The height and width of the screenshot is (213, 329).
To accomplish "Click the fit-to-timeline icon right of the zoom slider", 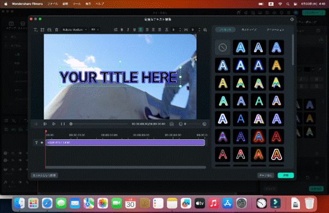I will point(204,124).
